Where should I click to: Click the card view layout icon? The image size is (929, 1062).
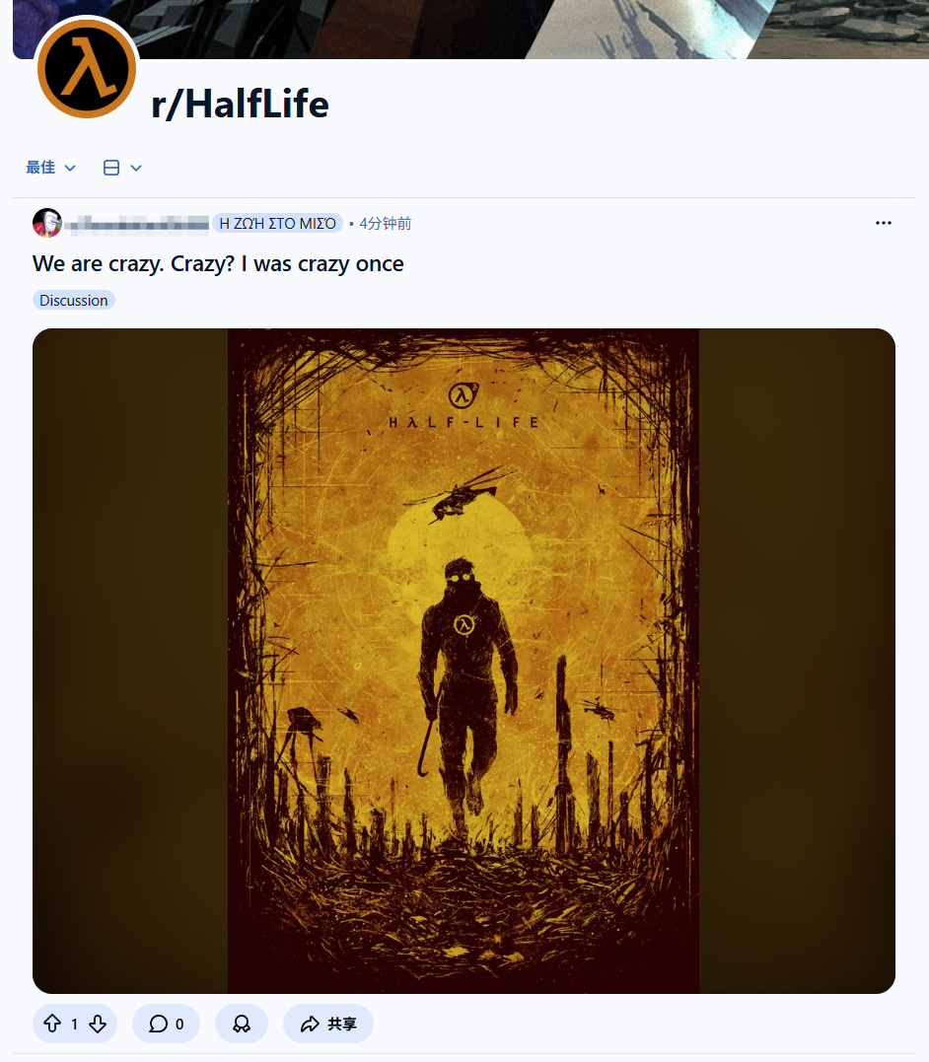tap(111, 168)
